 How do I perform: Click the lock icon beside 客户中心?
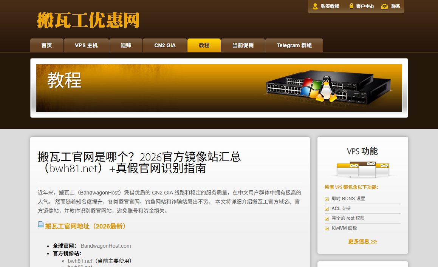click(351, 6)
